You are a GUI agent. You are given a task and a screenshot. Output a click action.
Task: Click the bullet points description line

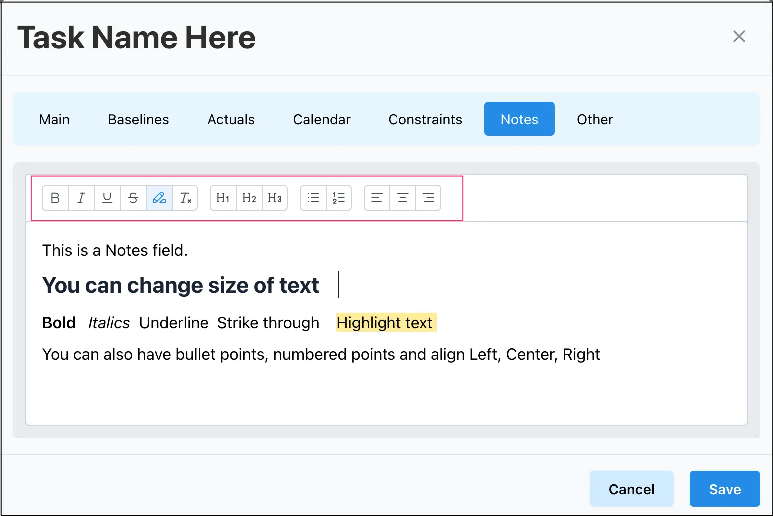321,354
